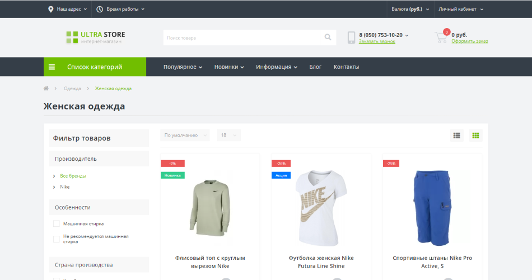Click the green fleece top image
Image resolution: width=532 pixels, height=280 pixels.
pyautogui.click(x=209, y=208)
